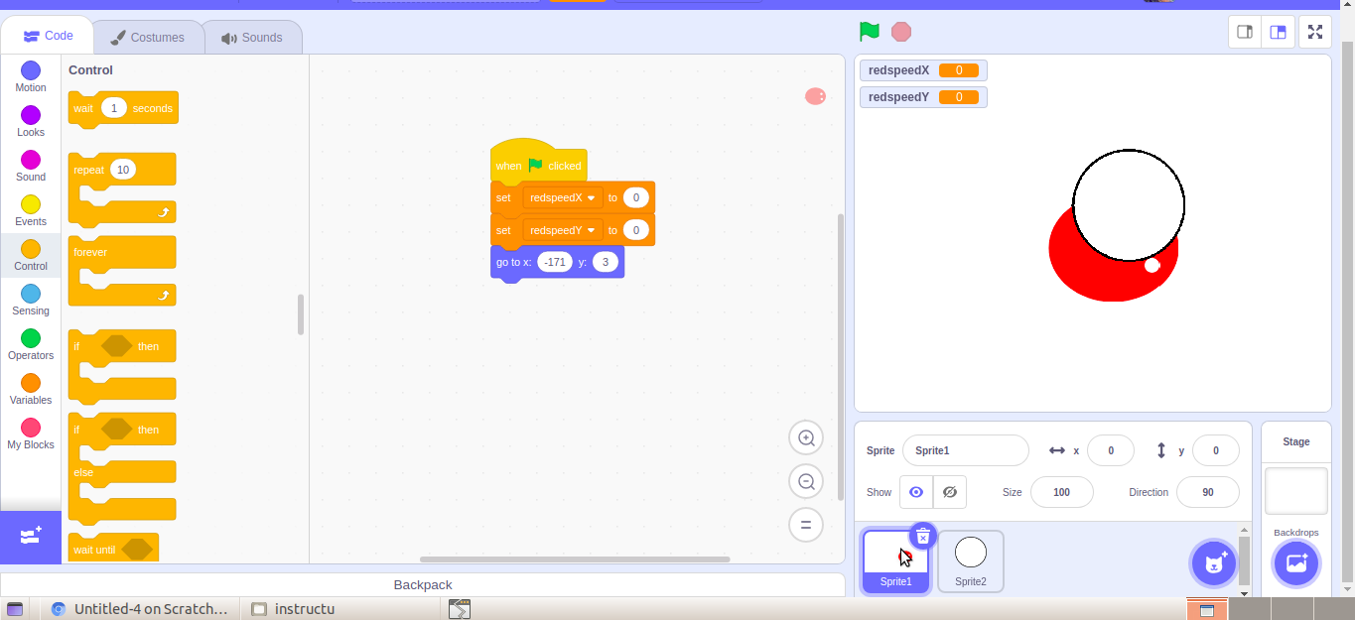Switch stage to small view mode
1355x620 pixels.
pyautogui.click(x=1245, y=31)
